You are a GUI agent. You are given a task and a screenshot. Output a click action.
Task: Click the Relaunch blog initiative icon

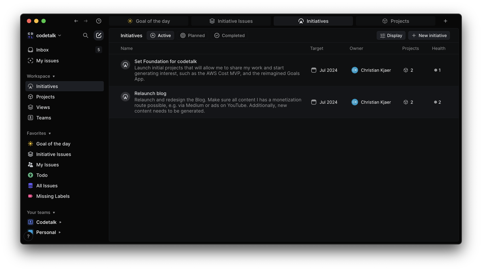125,96
